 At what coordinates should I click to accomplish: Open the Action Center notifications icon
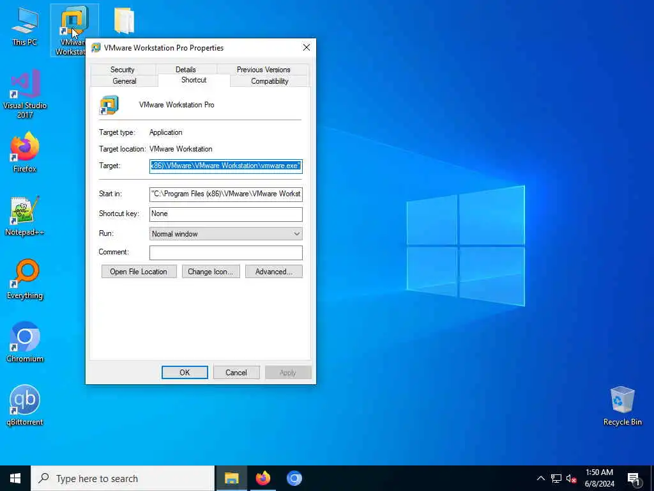tap(634, 479)
